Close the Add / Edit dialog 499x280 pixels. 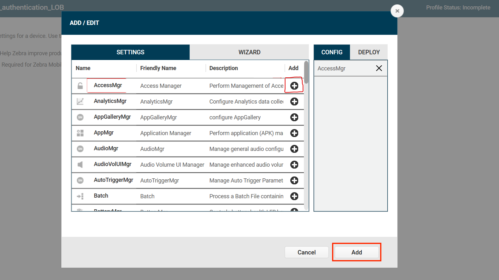(x=397, y=11)
